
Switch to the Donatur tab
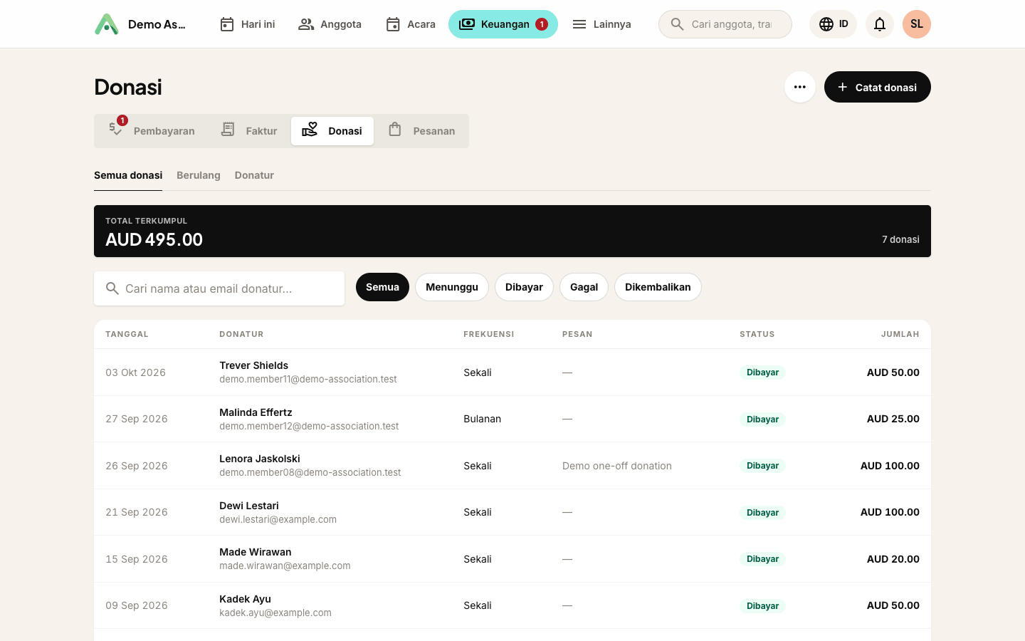pyautogui.click(x=254, y=175)
